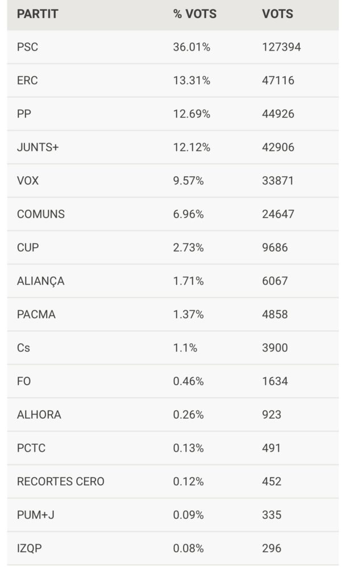This screenshot has height=567, width=346.
Task: Click the PUM+J party label
Action: (36, 515)
